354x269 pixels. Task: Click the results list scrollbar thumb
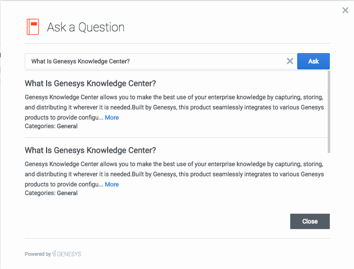coord(329,111)
